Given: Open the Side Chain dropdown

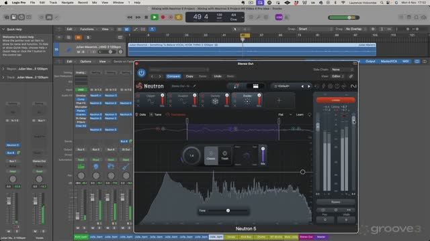Looking at the screenshot, I should [342, 70].
